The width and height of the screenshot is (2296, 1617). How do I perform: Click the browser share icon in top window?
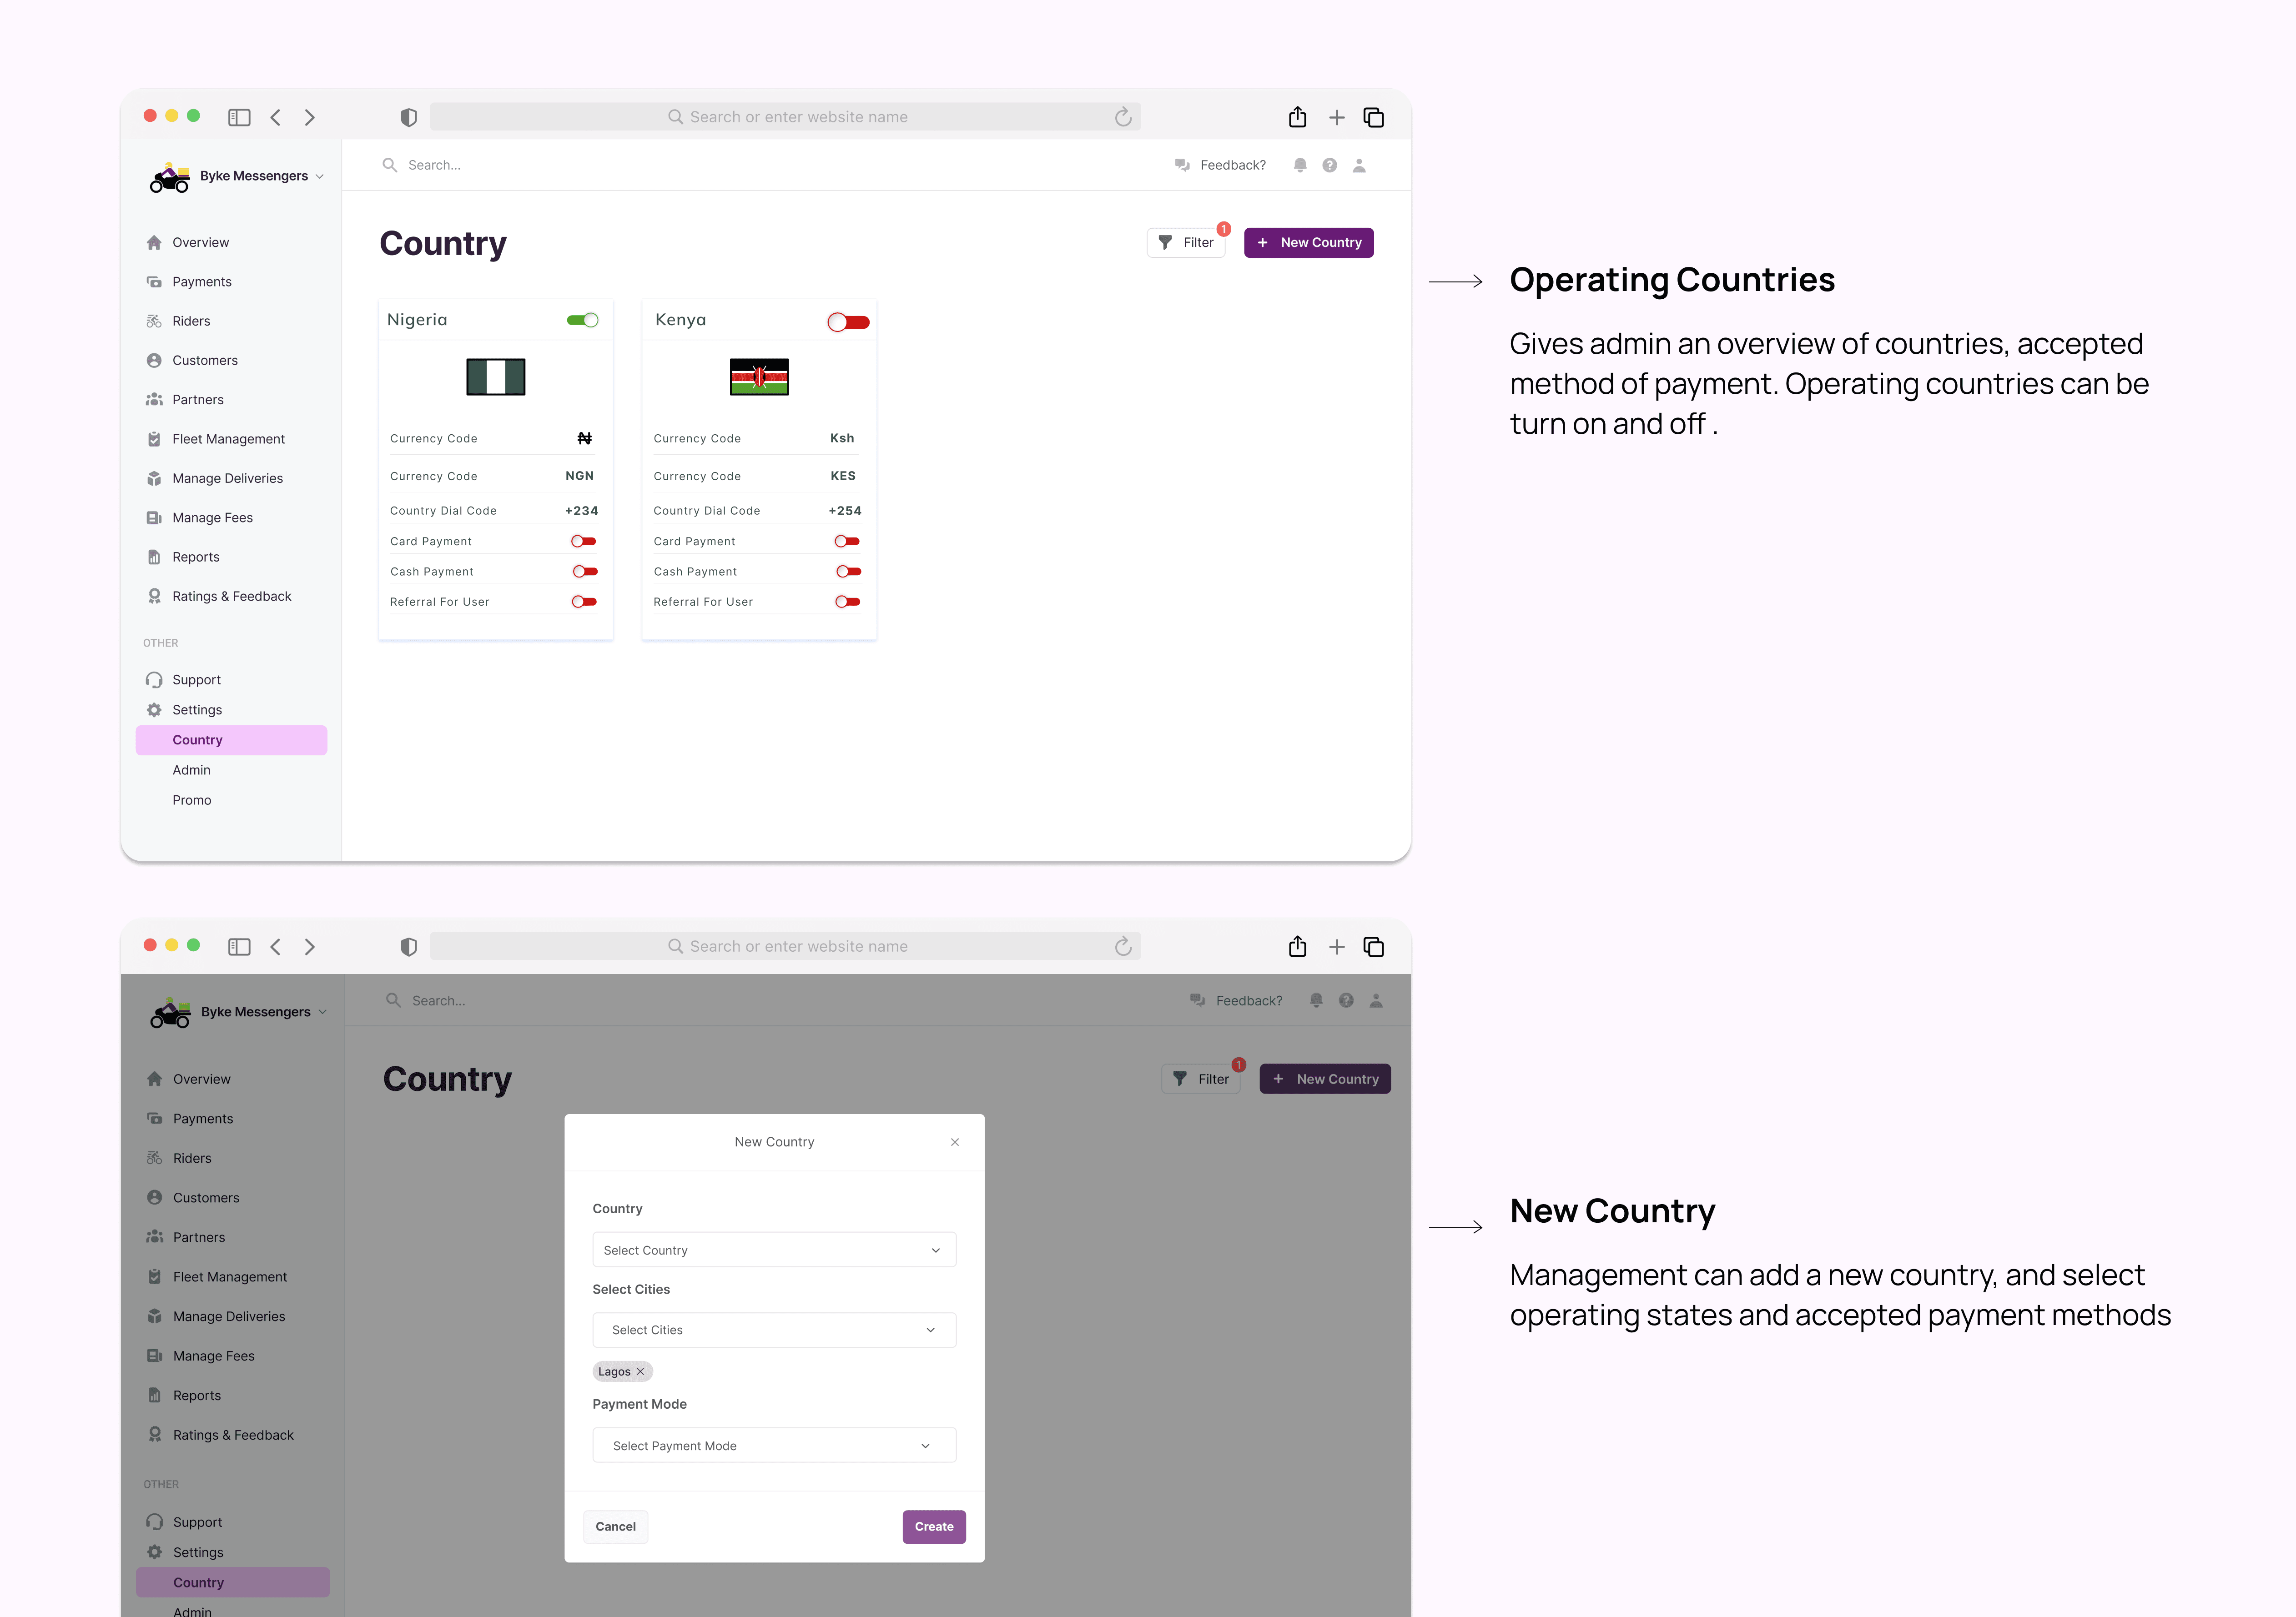click(x=1297, y=117)
